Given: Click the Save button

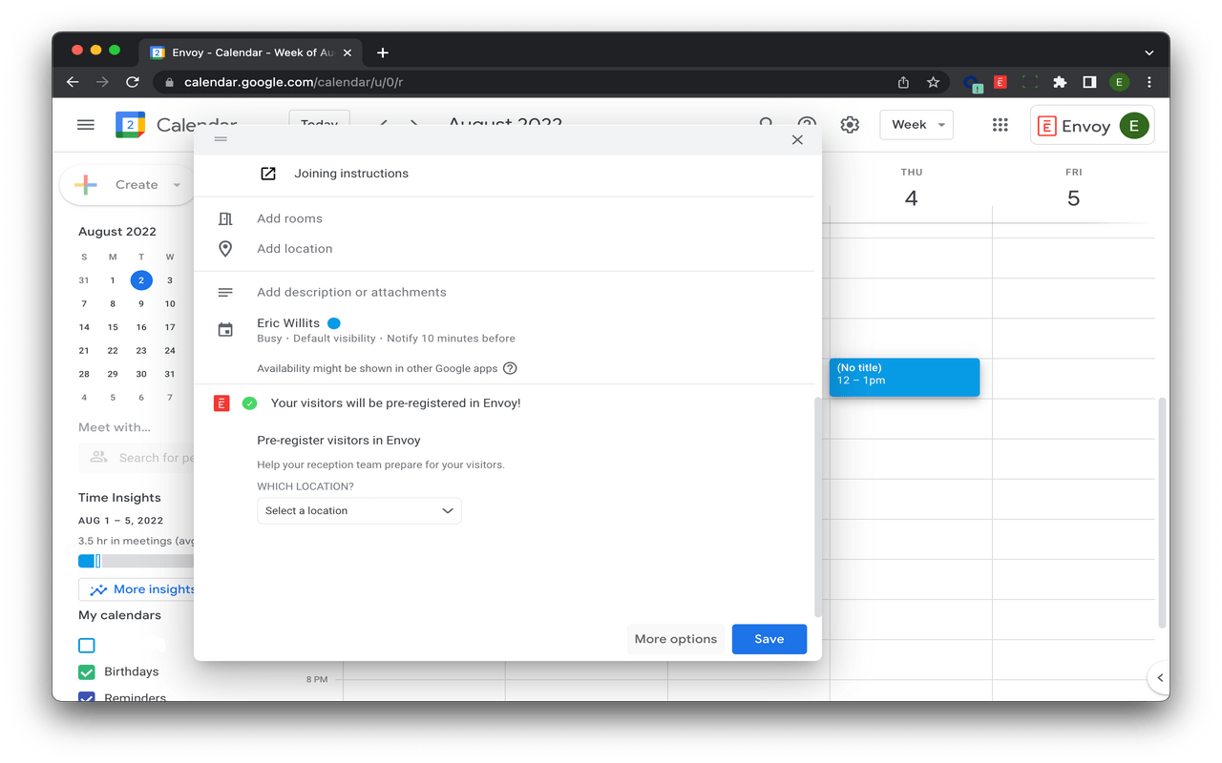Looking at the screenshot, I should tap(769, 639).
